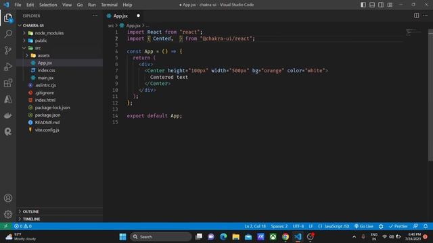Open the Manage settings gear

click(8, 214)
